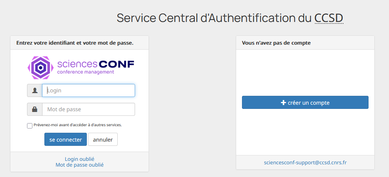Click the 'Prévenez-moi avant d'accéder' checkbox label
The height and width of the screenshot is (177, 389).
coord(78,125)
